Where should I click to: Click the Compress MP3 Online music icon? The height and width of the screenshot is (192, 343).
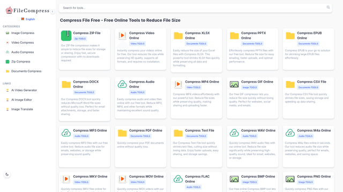[x=66, y=133]
